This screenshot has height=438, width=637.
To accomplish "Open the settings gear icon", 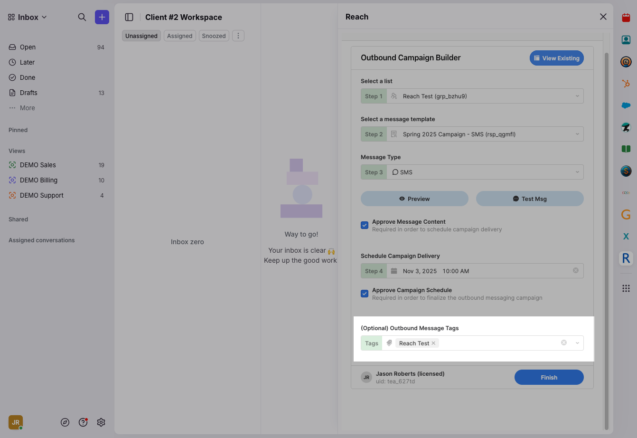I will [101, 422].
